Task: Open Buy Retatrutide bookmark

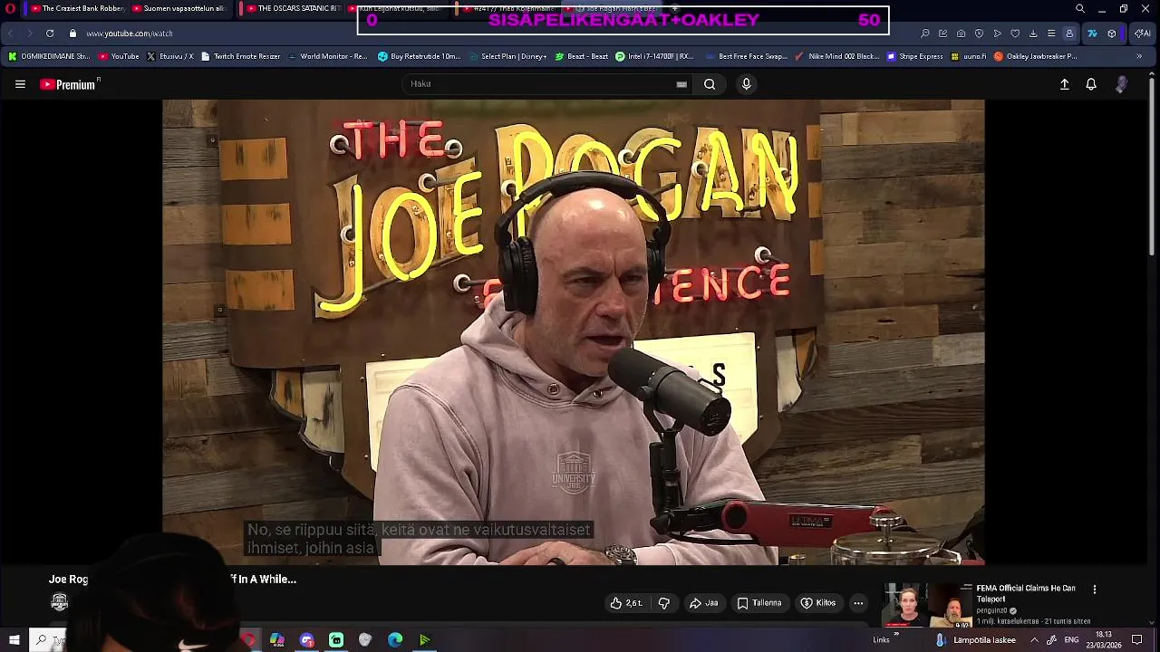Action: [420, 56]
